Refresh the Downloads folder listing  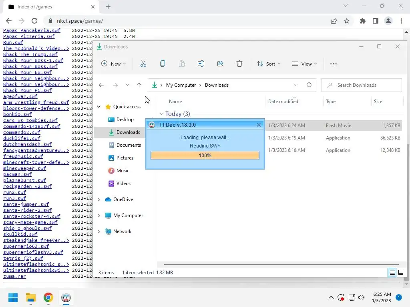(x=309, y=85)
